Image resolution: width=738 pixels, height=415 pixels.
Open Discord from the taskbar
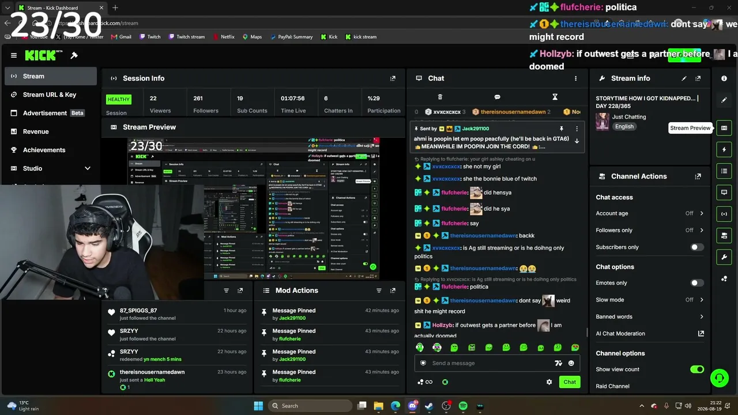[412, 406]
